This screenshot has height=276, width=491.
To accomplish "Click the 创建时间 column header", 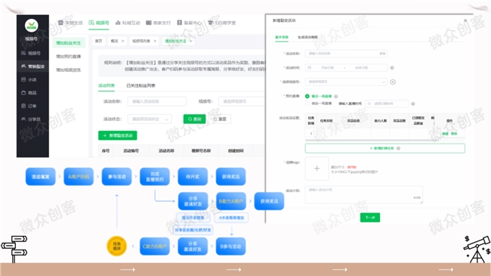I will pyautogui.click(x=236, y=151).
